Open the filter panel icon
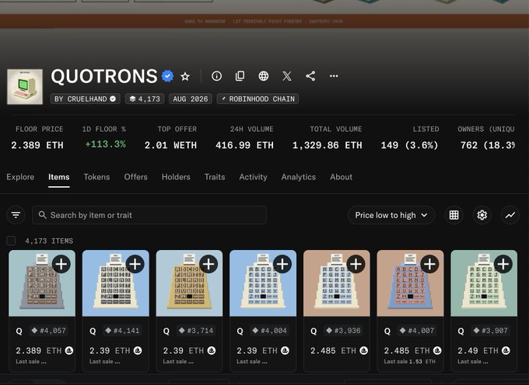Screen dimensions: 529x385 [16, 215]
